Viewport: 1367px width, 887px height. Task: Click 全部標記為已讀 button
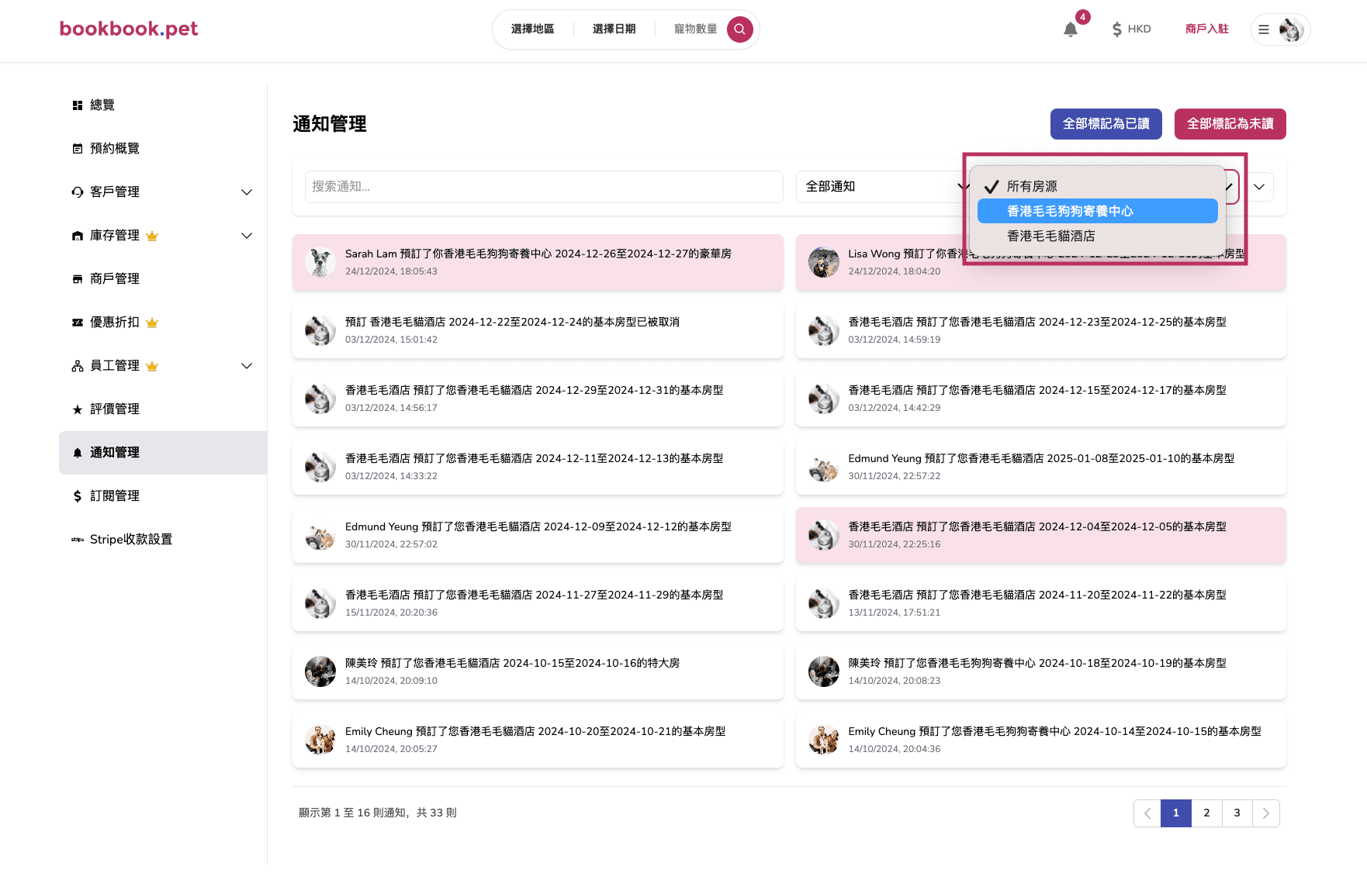coord(1106,124)
